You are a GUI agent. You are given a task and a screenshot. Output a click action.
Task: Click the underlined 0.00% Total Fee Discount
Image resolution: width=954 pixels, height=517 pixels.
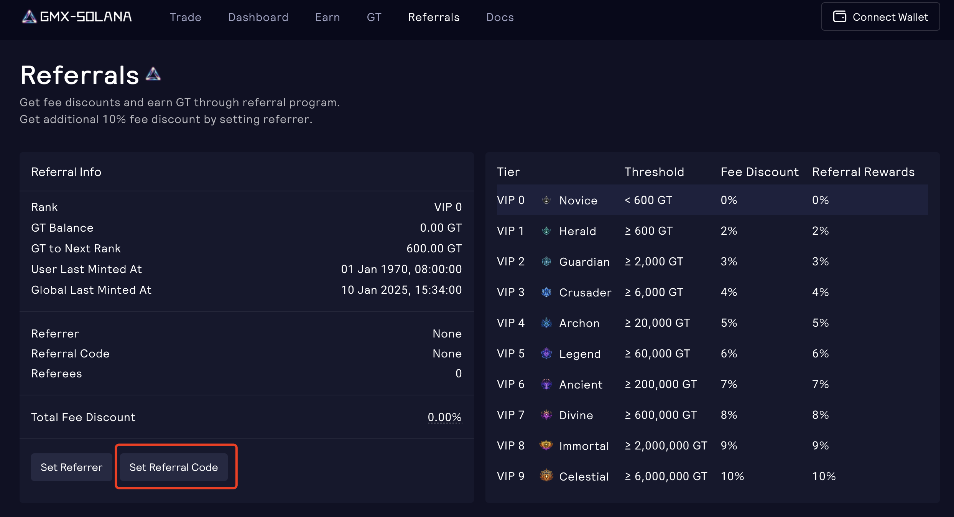(x=444, y=417)
